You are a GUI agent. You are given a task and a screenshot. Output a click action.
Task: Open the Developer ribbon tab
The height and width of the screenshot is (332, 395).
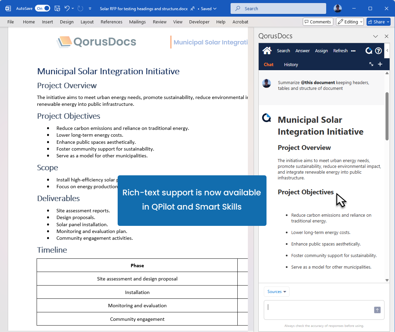coord(199,22)
